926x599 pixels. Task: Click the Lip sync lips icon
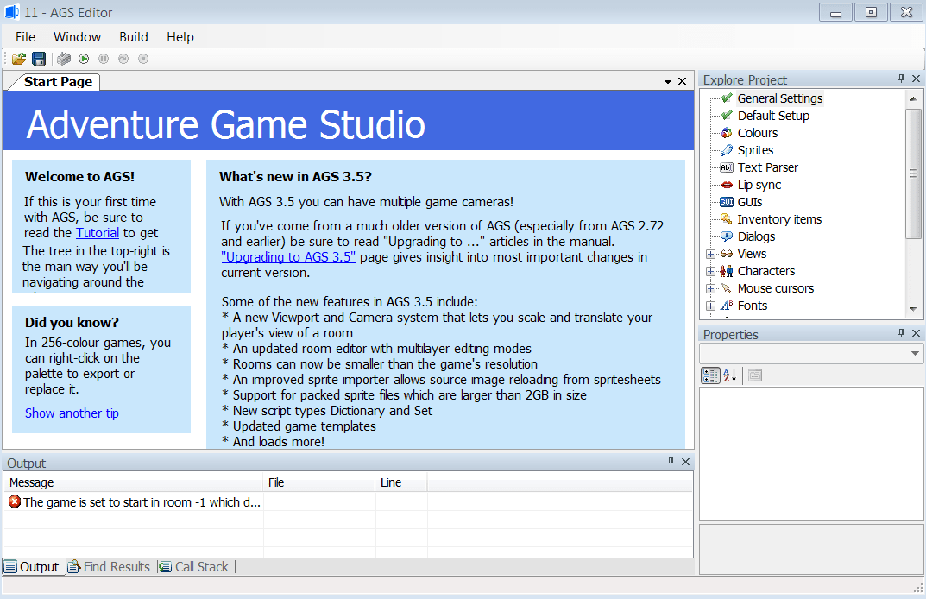pyautogui.click(x=727, y=185)
